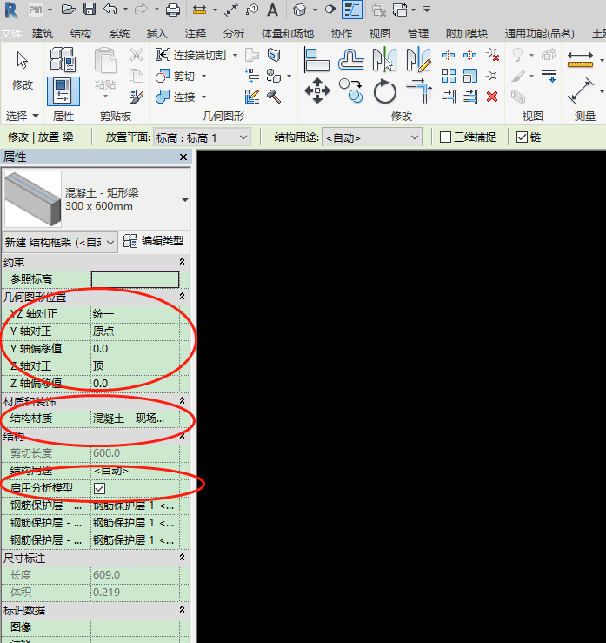Open the 建筑 ribbon tab
Screen dimensions: 606x643
click(43, 34)
